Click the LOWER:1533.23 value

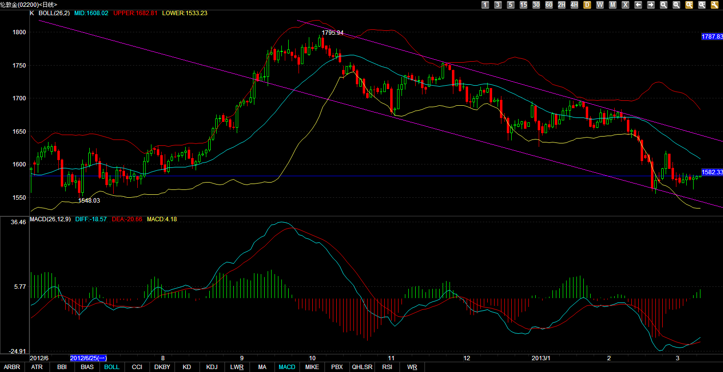[184, 13]
